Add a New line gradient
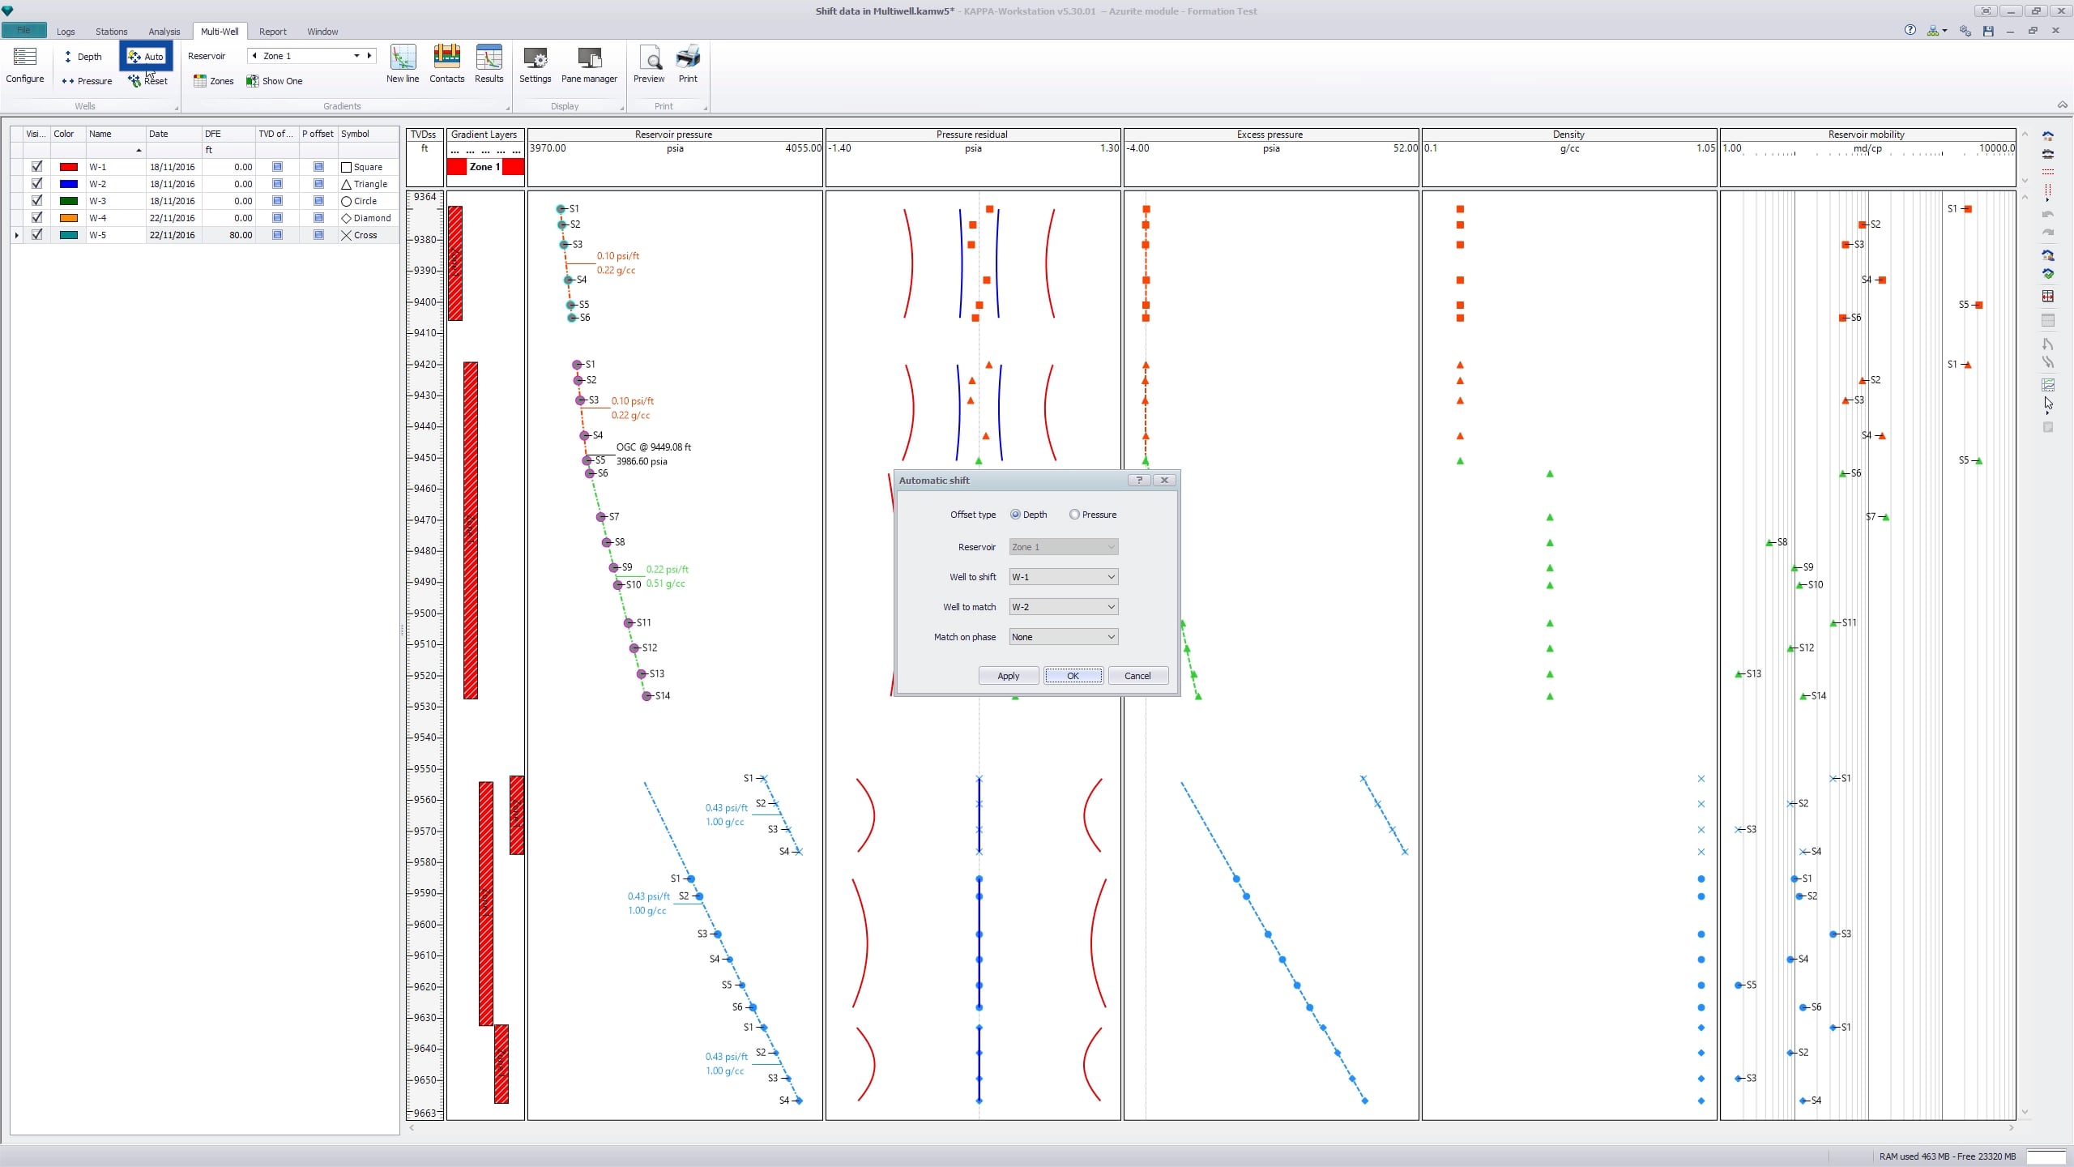Screen dimensions: 2074x1167 pos(403,65)
